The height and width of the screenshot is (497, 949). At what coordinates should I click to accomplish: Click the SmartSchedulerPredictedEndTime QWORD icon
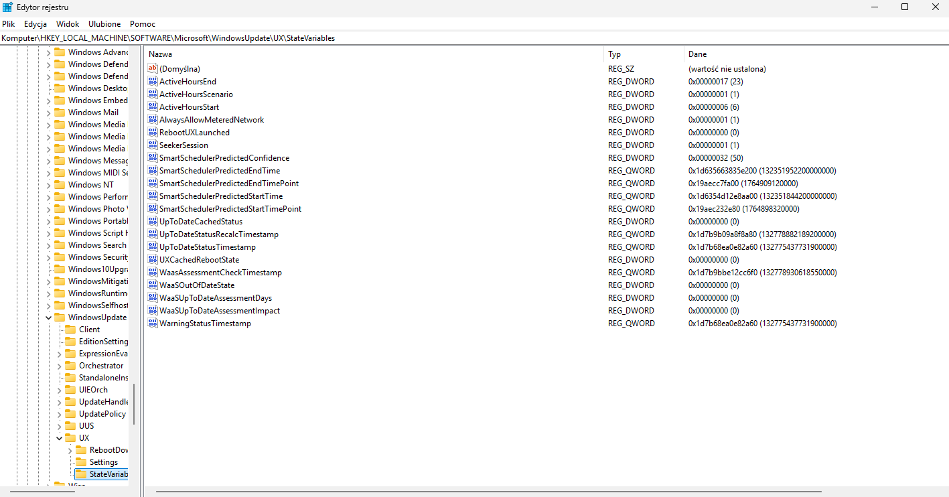click(x=152, y=171)
